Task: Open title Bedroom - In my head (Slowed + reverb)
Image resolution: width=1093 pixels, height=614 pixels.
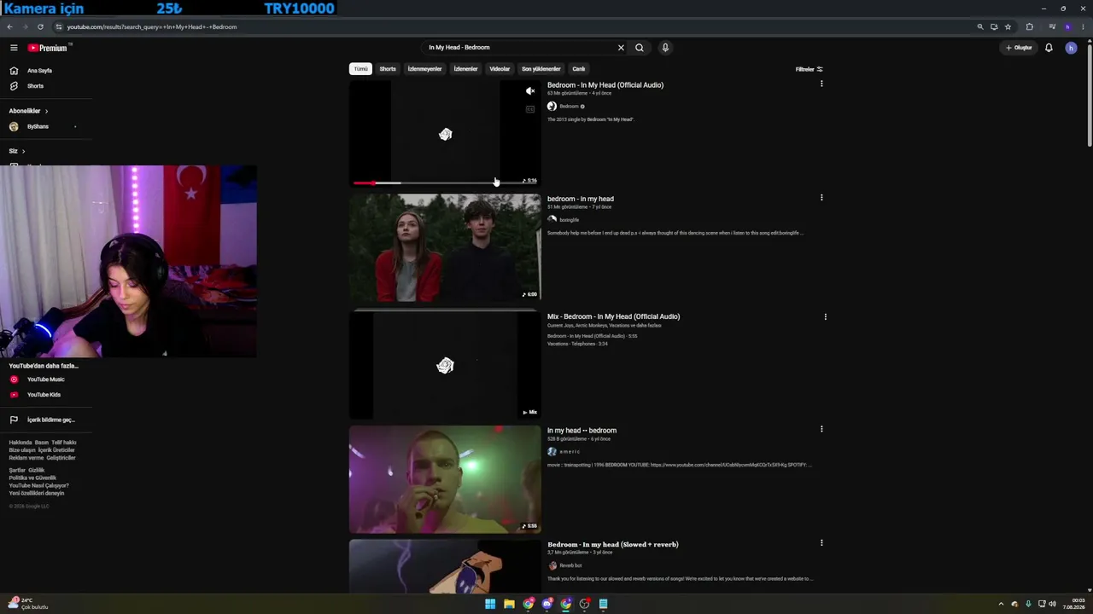Action: 613,544
